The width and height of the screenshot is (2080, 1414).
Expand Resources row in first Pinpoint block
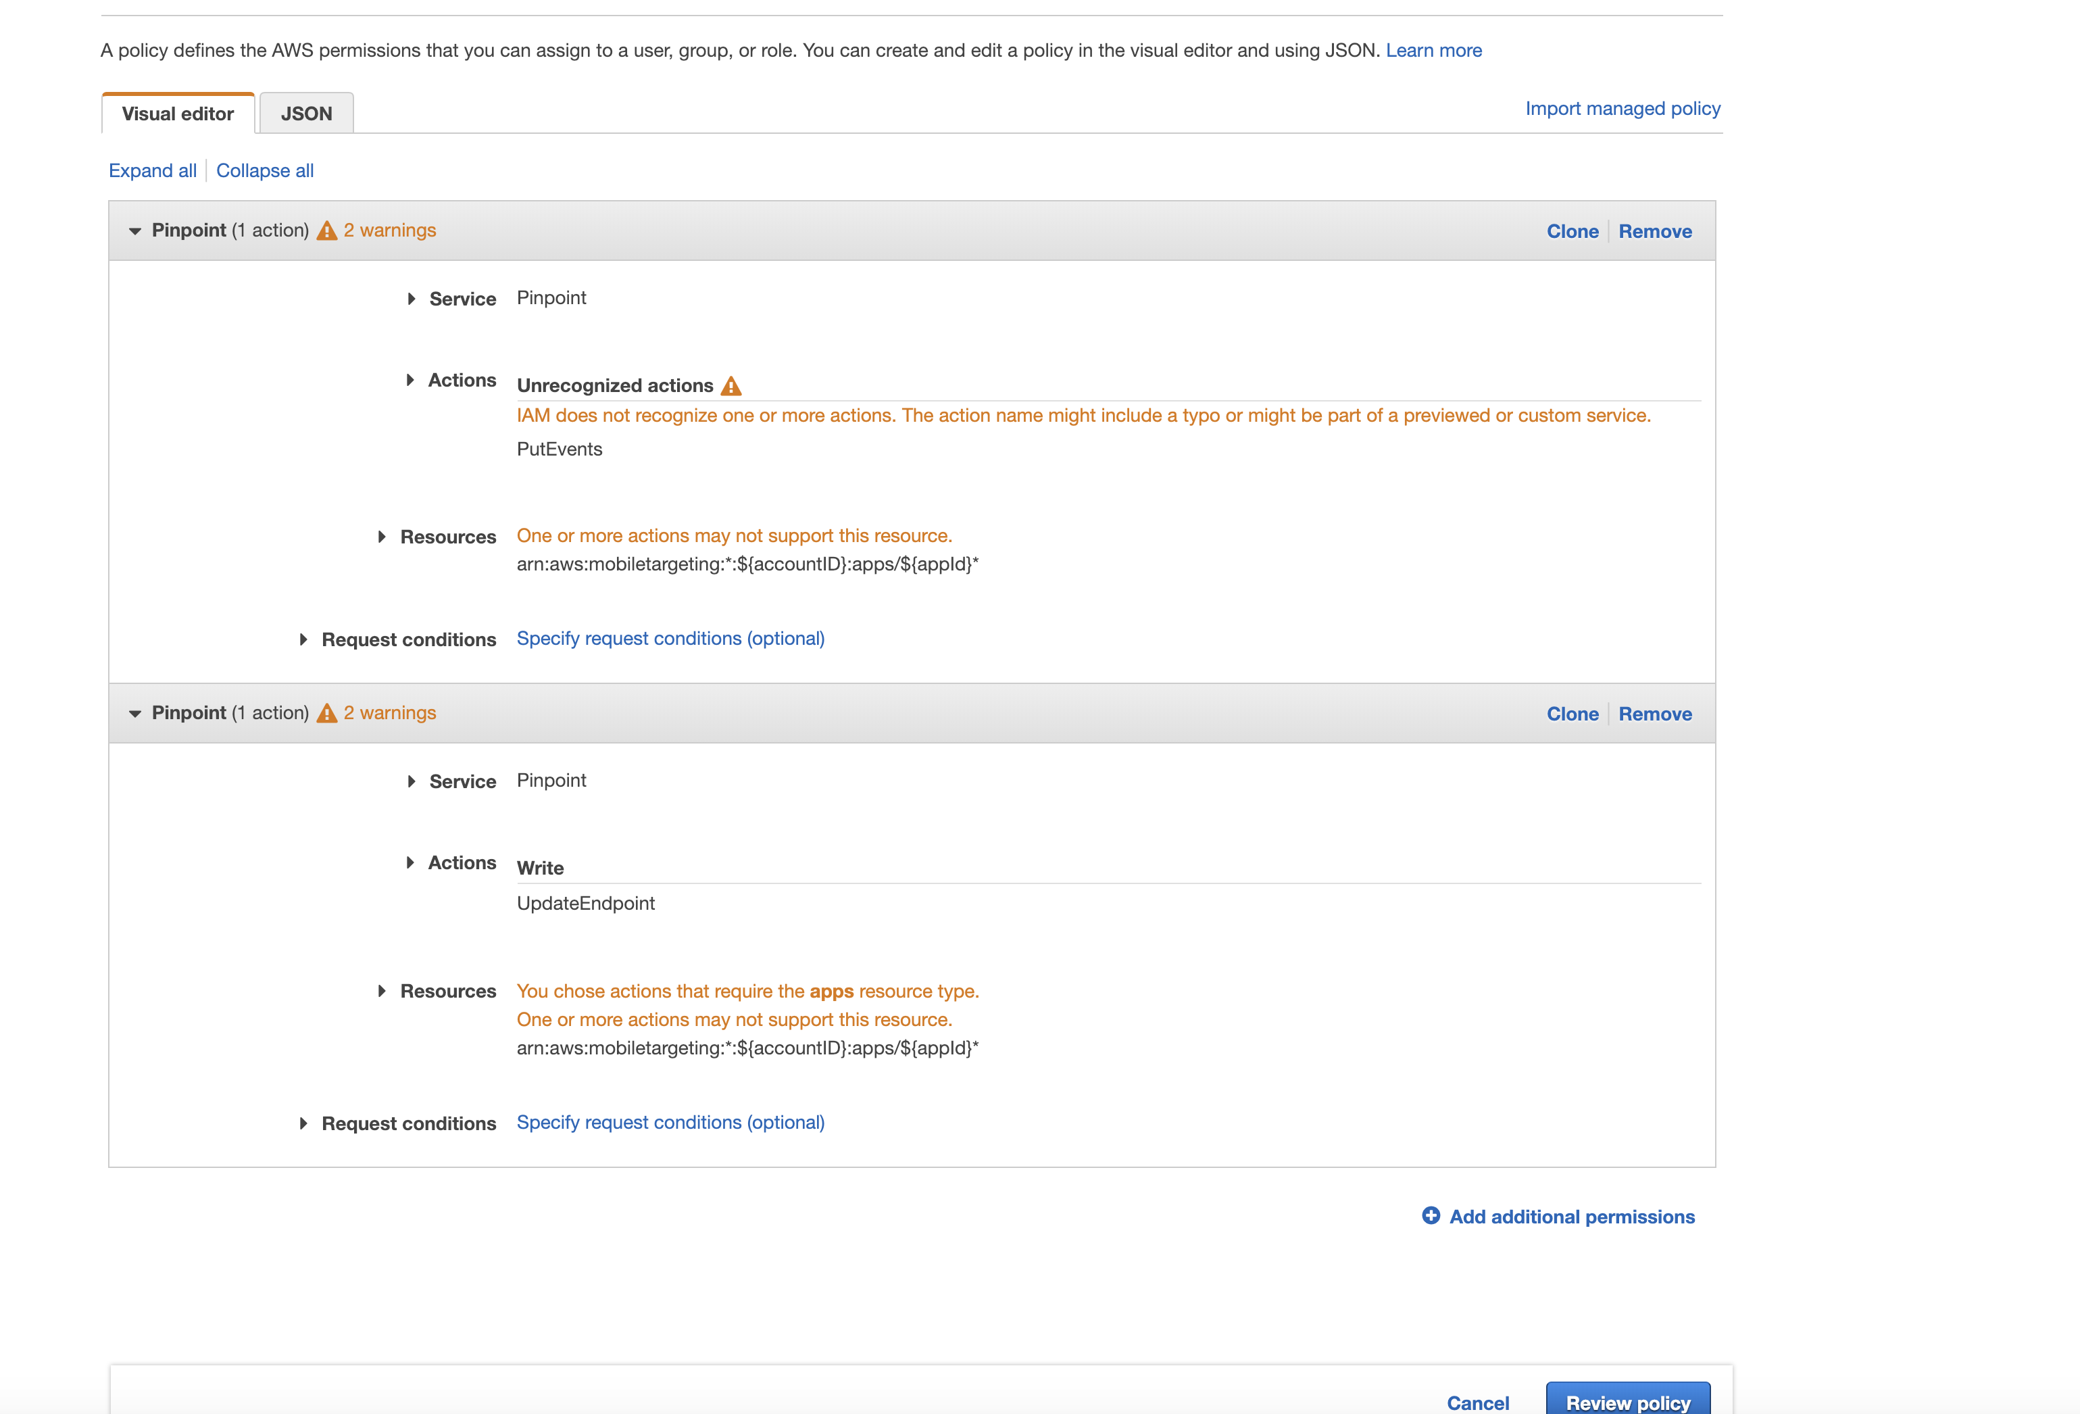tap(382, 537)
